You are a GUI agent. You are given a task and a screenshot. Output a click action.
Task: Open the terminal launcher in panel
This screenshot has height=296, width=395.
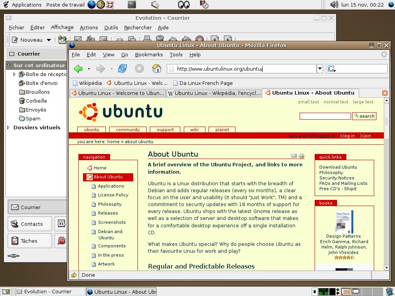[132, 5]
